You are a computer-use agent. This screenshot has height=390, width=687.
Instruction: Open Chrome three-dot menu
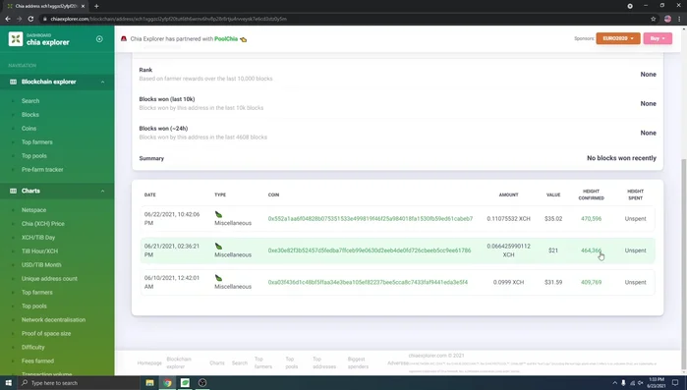[679, 19]
